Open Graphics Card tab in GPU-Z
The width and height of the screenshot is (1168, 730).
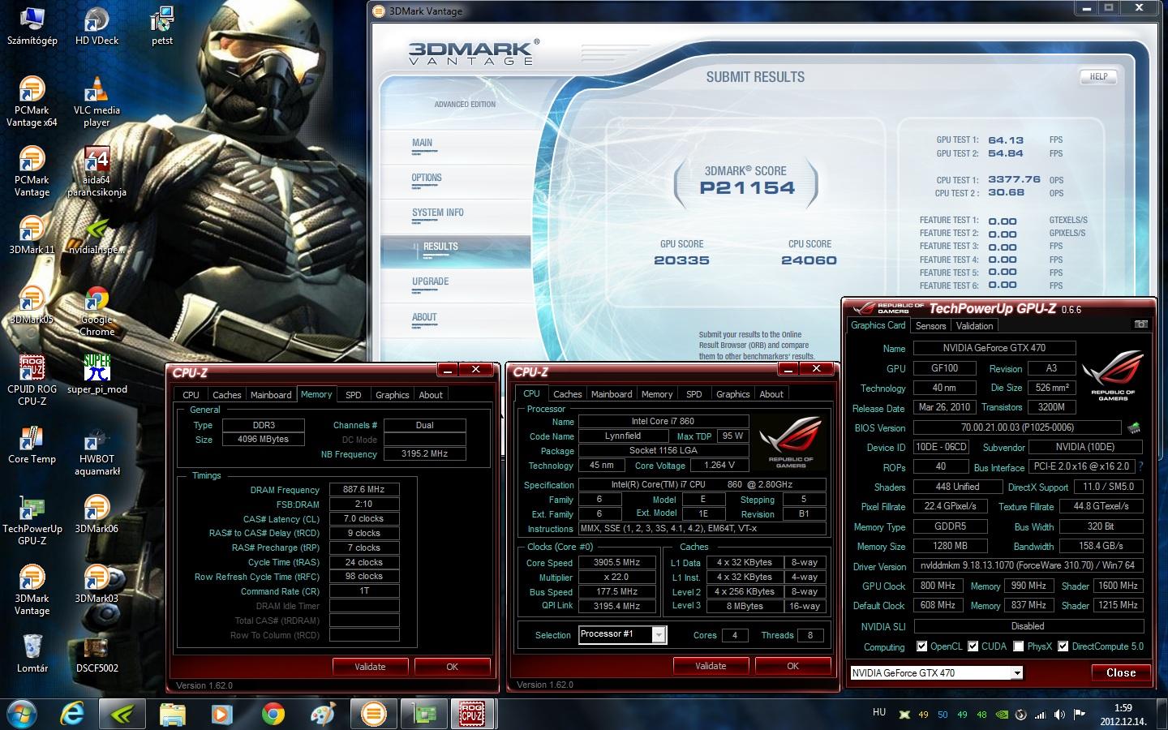pyautogui.click(x=878, y=324)
